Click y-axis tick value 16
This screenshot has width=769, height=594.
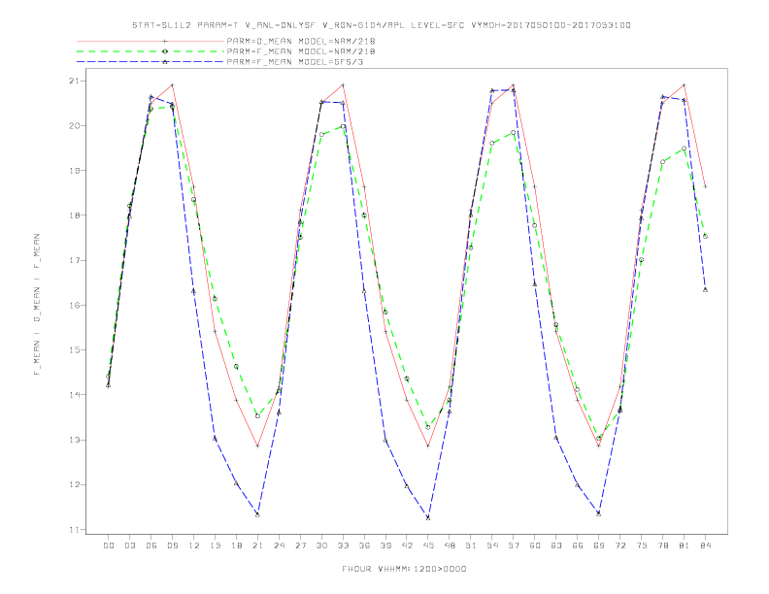pyautogui.click(x=75, y=305)
